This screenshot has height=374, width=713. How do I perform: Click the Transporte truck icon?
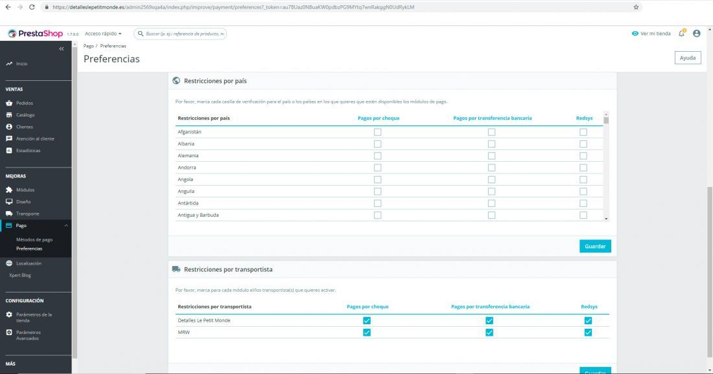[x=9, y=214]
